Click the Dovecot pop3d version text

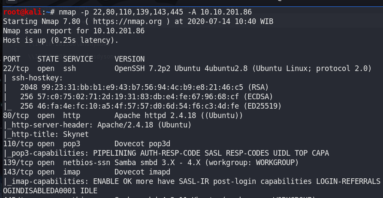(142, 144)
